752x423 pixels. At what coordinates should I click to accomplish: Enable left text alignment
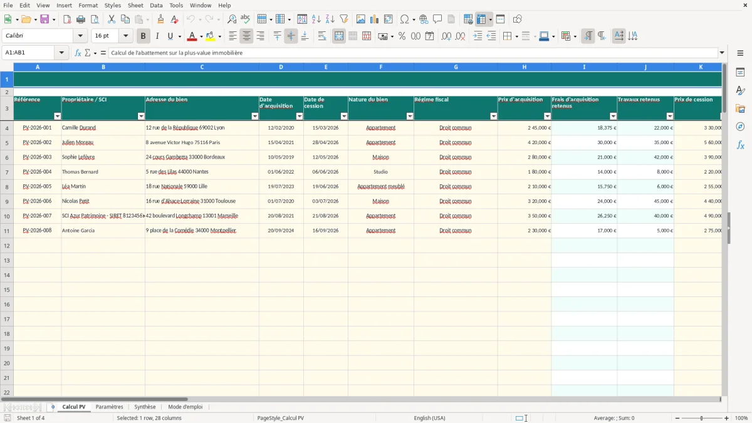click(x=232, y=36)
